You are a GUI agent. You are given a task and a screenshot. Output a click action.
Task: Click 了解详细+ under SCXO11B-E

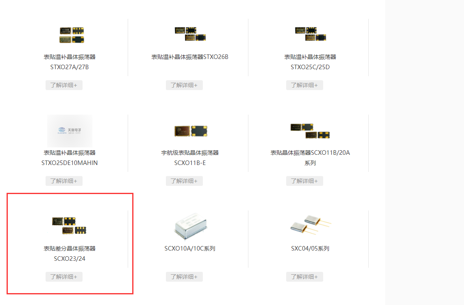coord(184,181)
